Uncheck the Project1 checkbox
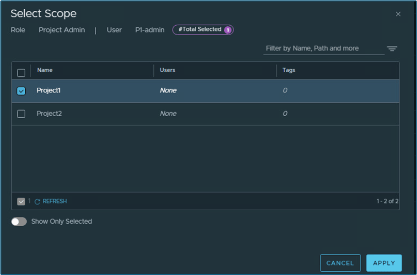417x275 pixels. [21, 91]
